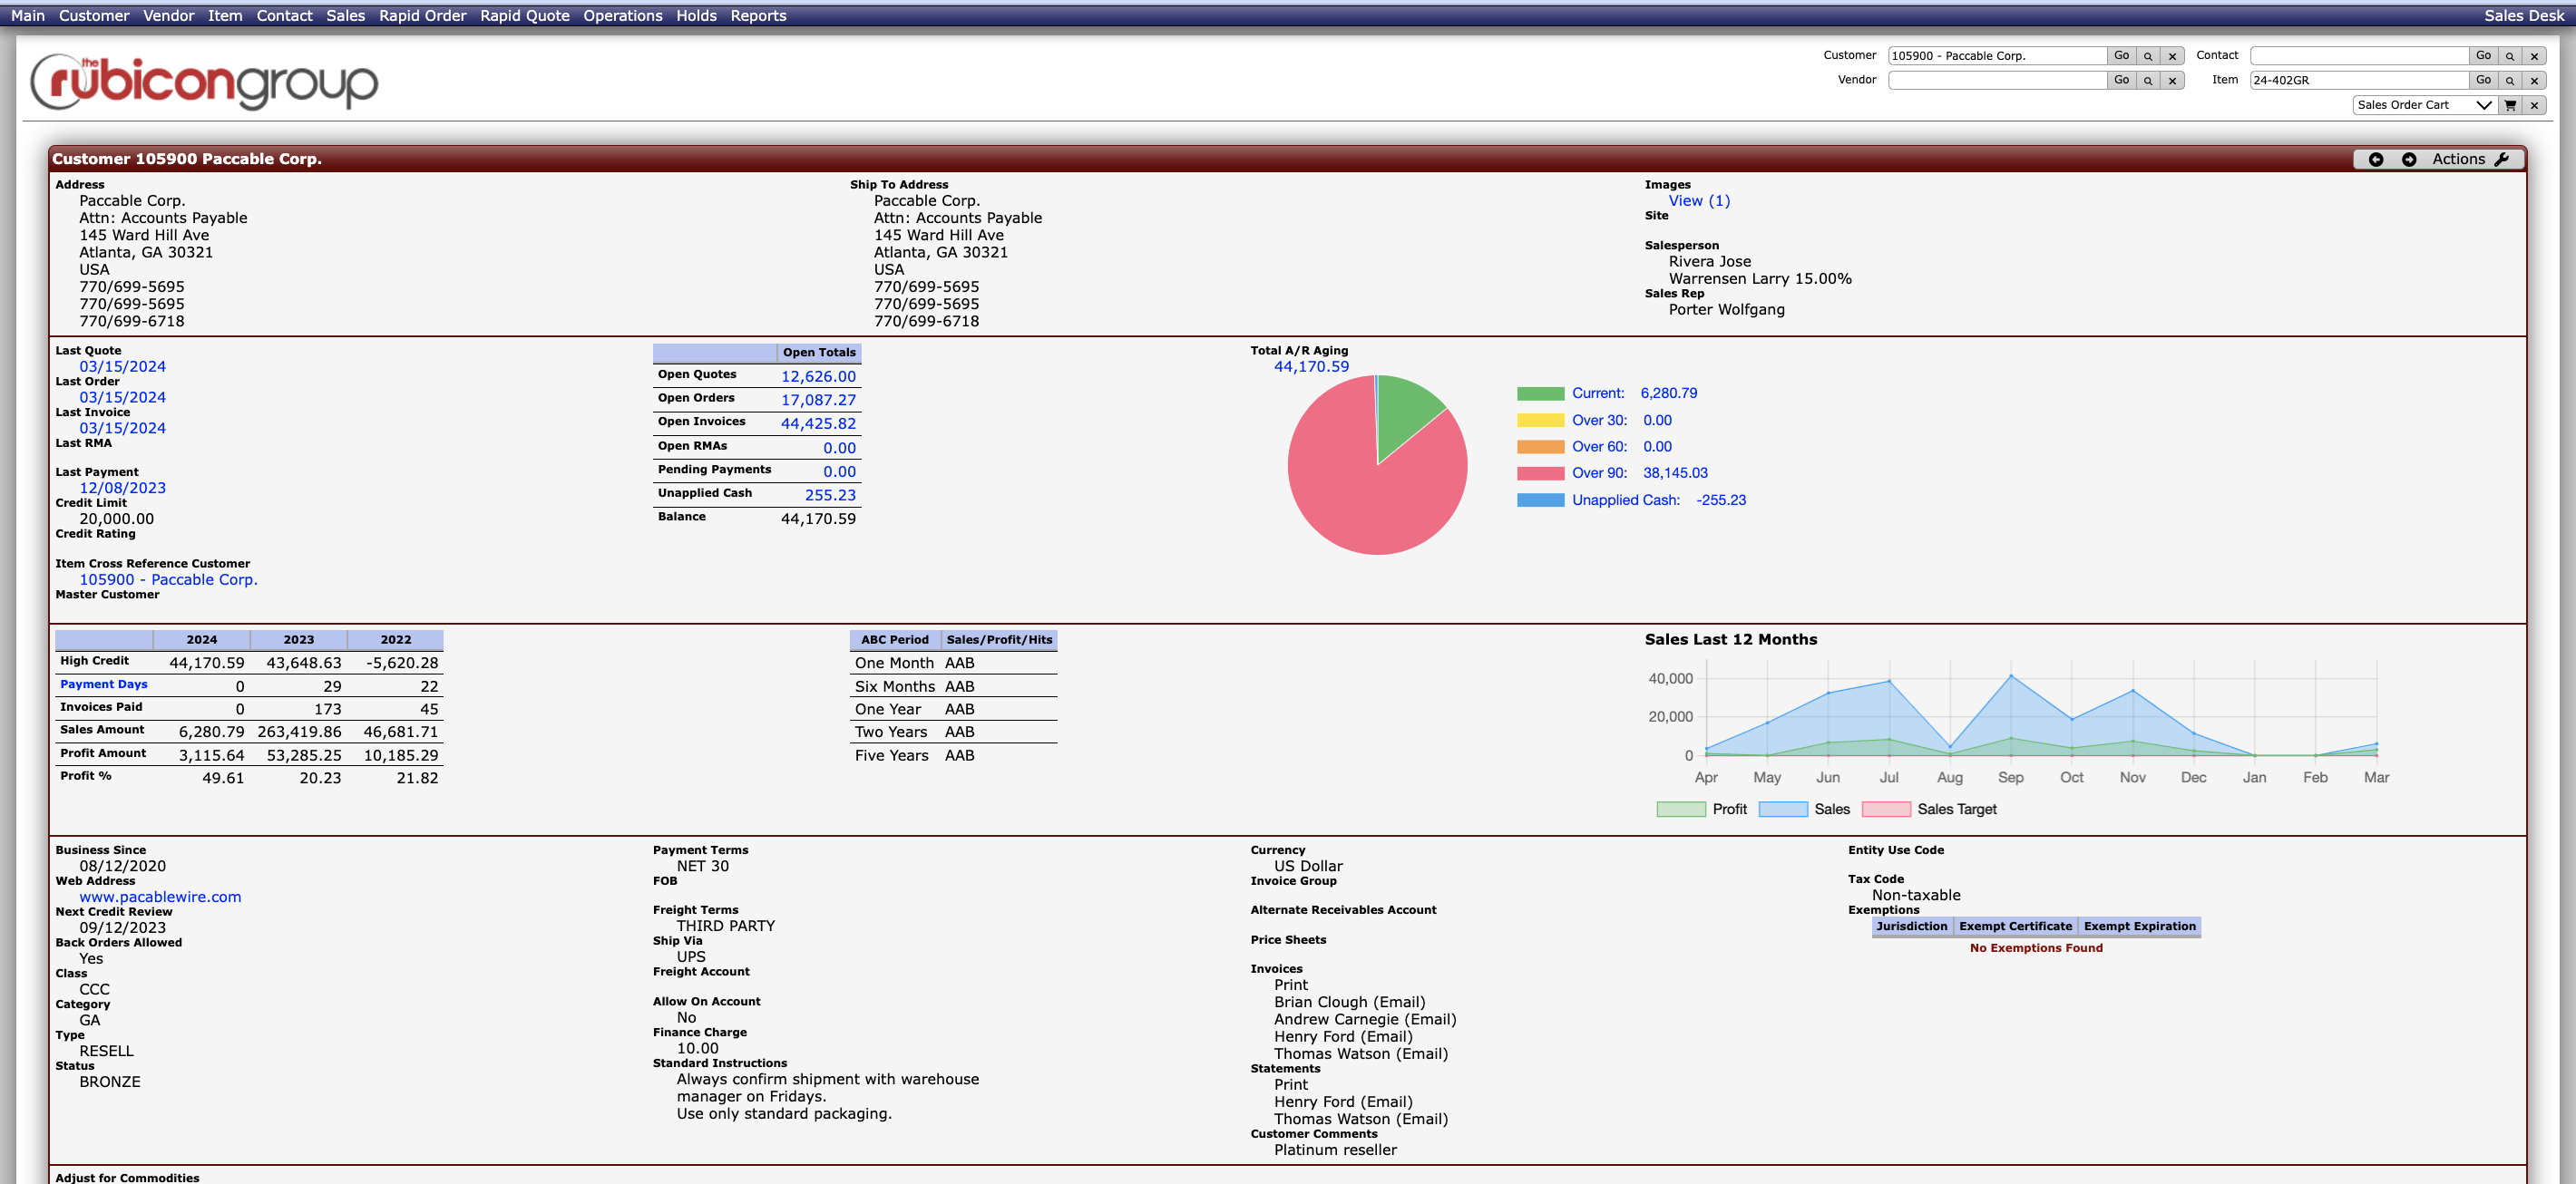Open the Sales Order Cart shopping cart icon
Screen dimensions: 2576x1184
2510,104
